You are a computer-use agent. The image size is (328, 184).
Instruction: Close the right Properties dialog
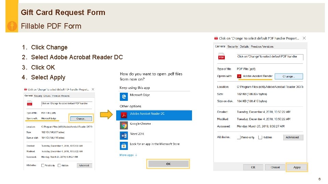click(x=304, y=38)
